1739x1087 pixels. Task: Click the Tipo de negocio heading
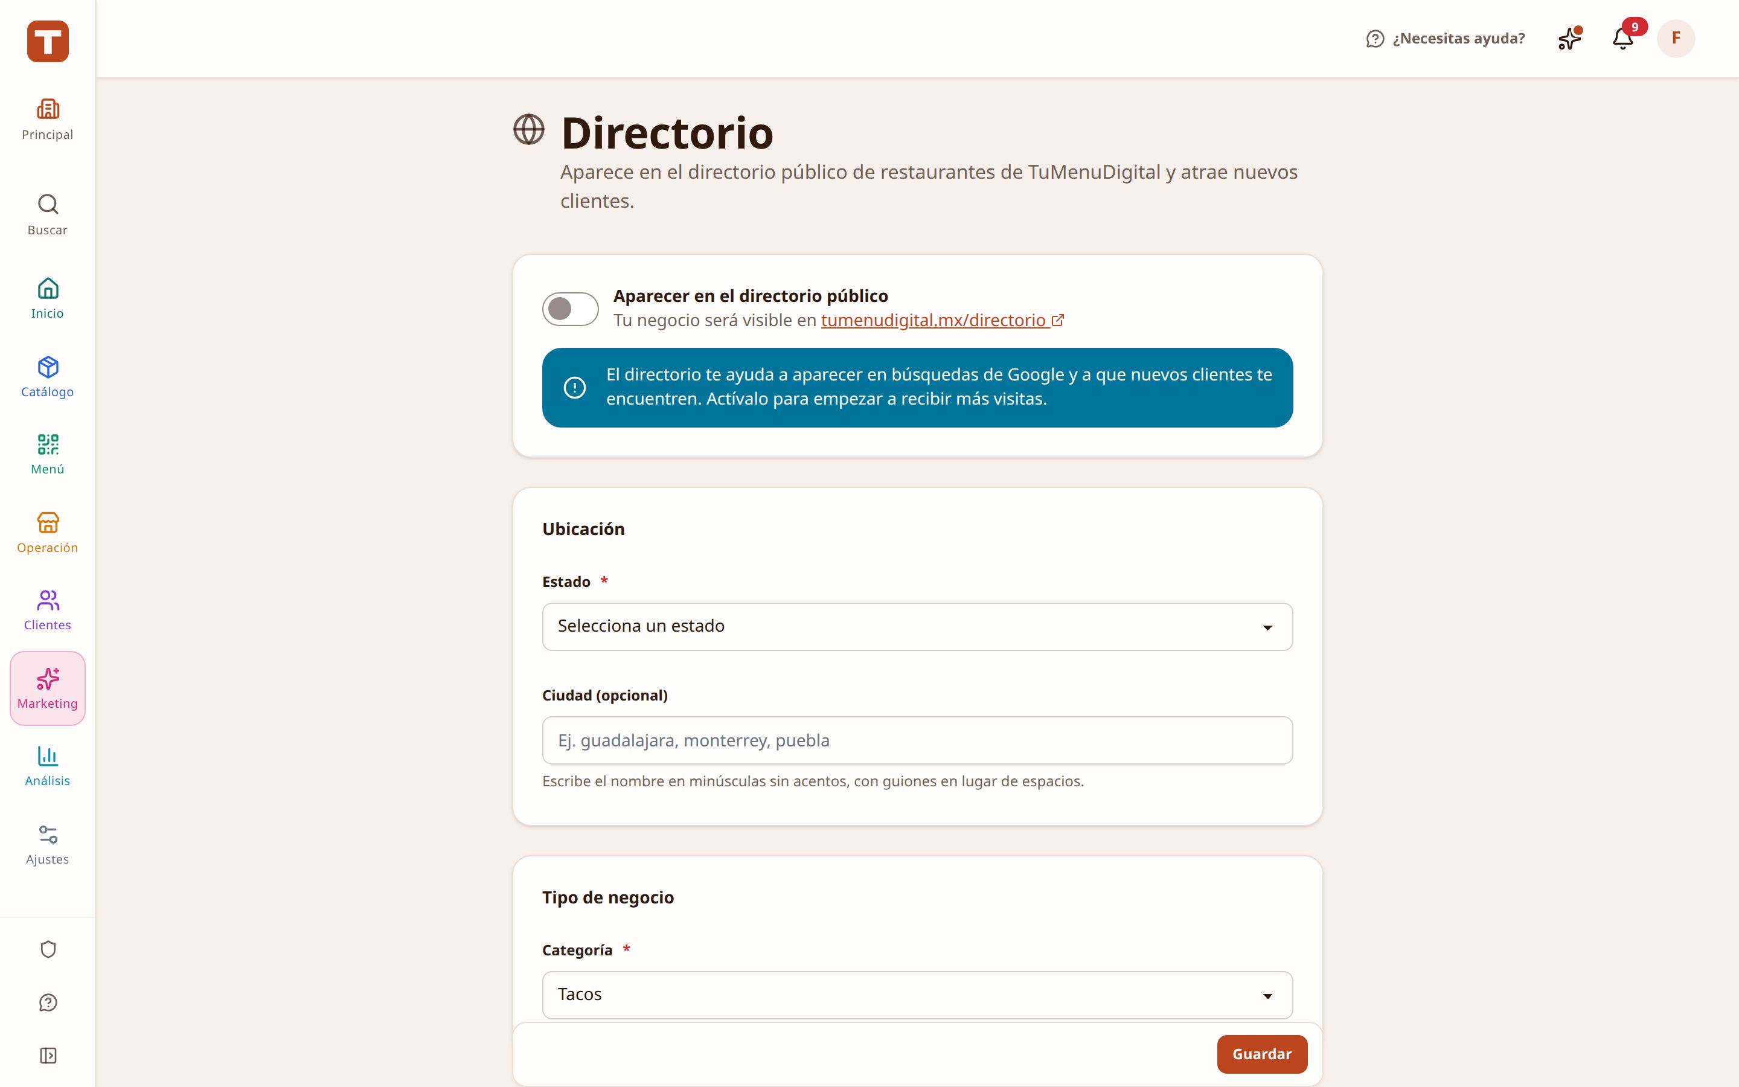[x=608, y=897]
